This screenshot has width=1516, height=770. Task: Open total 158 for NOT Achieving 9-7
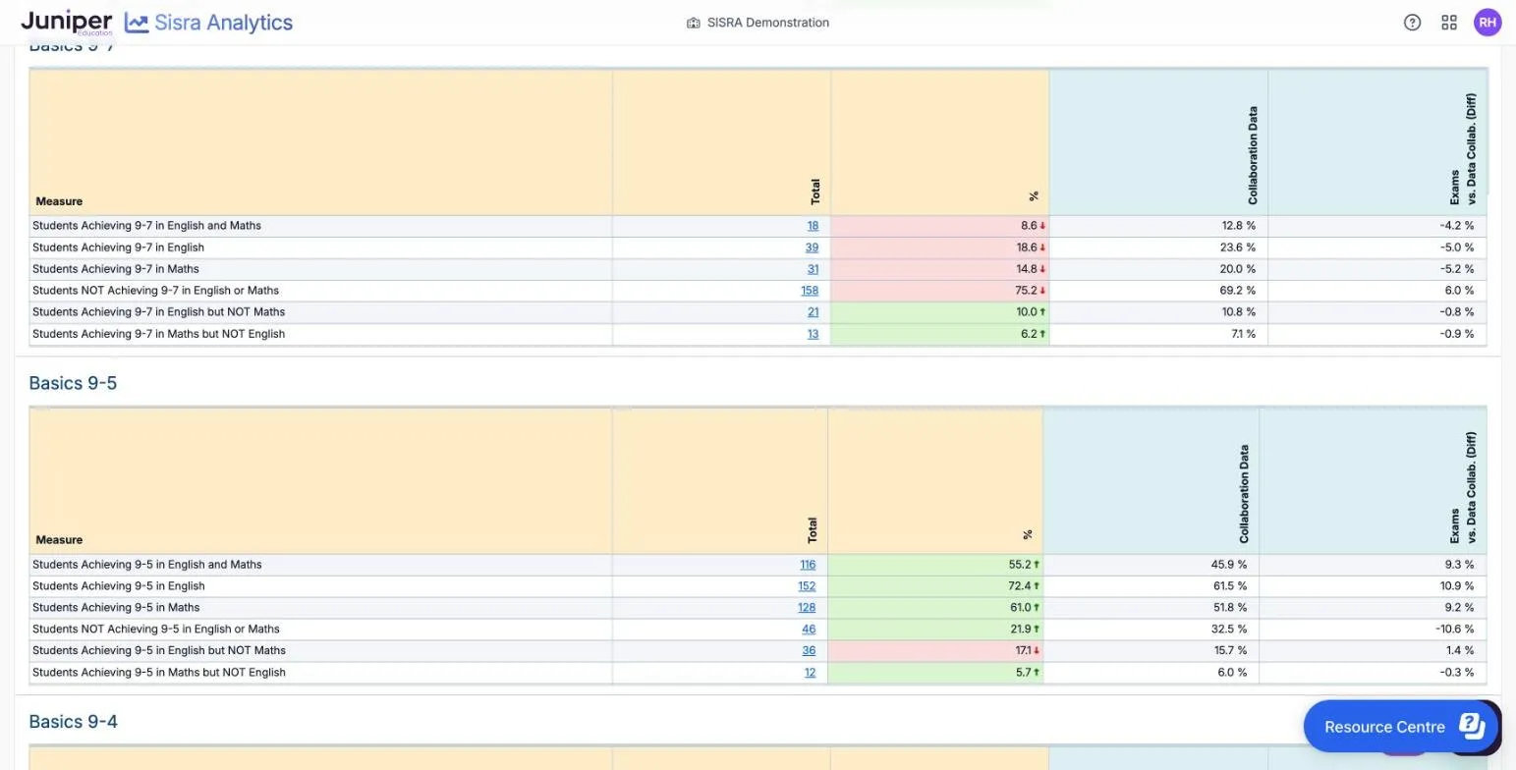coord(810,291)
